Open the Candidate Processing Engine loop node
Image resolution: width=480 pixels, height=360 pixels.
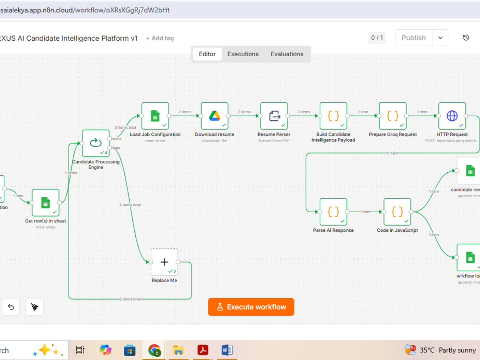[96, 143]
